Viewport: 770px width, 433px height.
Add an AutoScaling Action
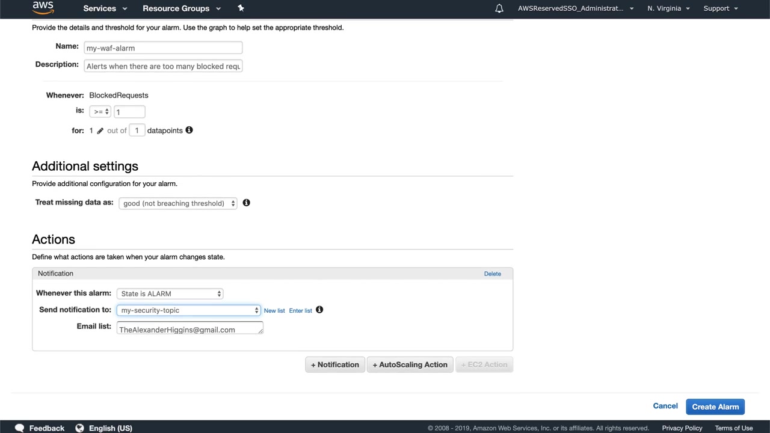pyautogui.click(x=410, y=364)
